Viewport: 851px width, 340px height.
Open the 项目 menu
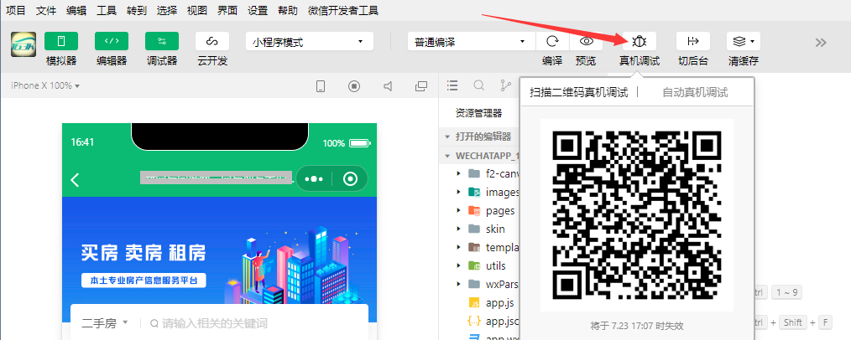16,10
